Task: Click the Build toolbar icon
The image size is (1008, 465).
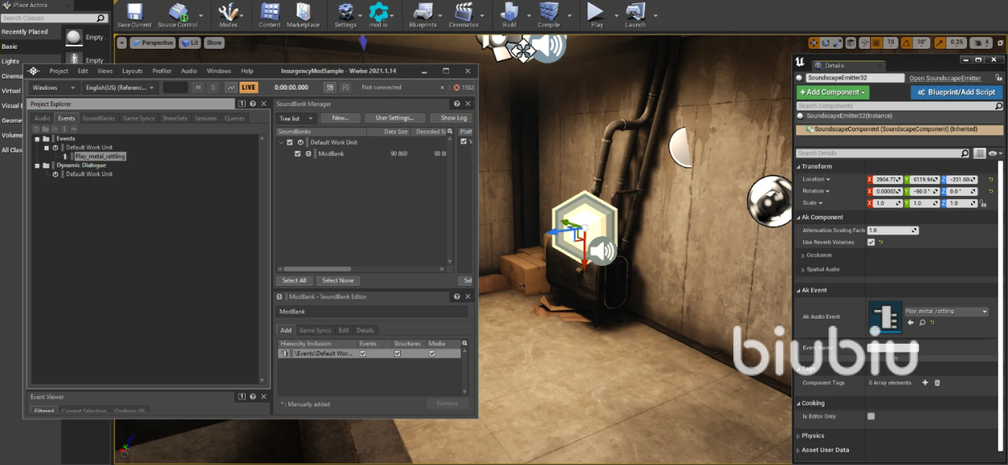Action: [510, 13]
